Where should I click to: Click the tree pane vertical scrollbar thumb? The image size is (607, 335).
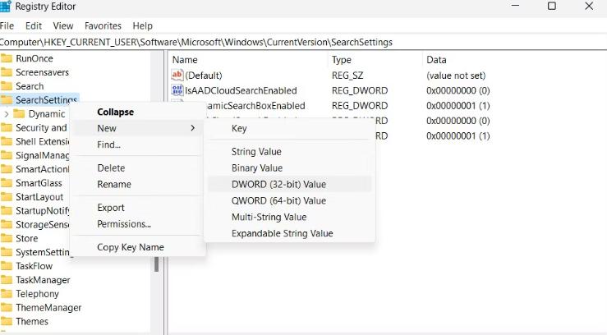(156, 264)
